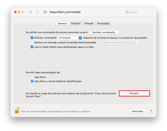Viewport: 167px width, 131px height.
Task: Open help with the question mark button
Action: [x=151, y=111]
